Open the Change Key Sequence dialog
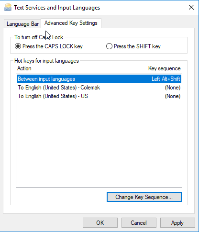Viewport: 199px width, 232px height. (x=144, y=197)
